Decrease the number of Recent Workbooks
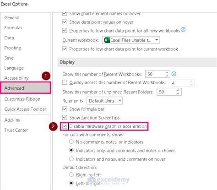217x190 pixels. [167, 76]
